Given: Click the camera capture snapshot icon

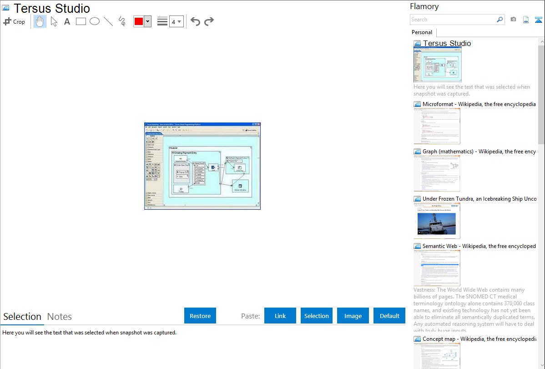Looking at the screenshot, I should point(513,20).
